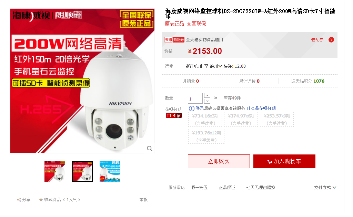This screenshot has height=217, width=353.
Task: Click the cart icon in 加入购物车
Action: click(x=270, y=162)
